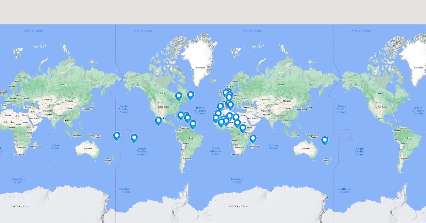Open the pin over Morocco

click(x=218, y=114)
